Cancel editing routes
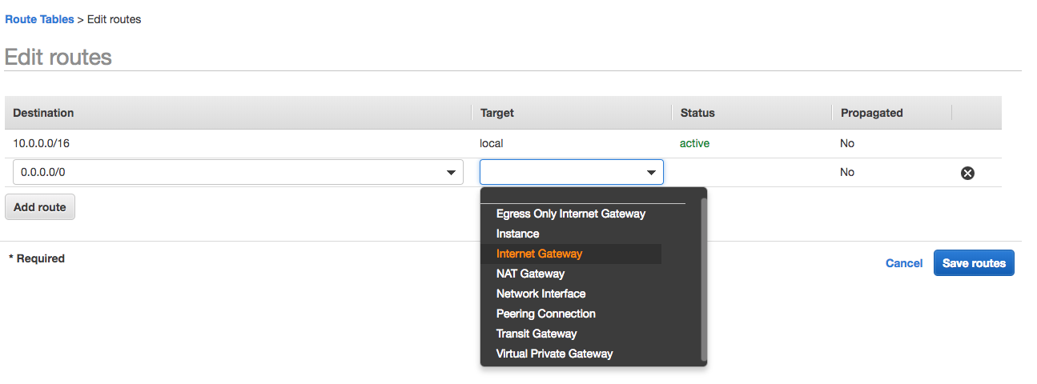The image size is (1037, 384). tap(904, 263)
